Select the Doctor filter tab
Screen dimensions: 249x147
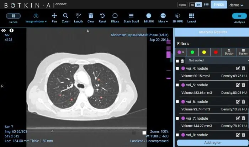229,52
